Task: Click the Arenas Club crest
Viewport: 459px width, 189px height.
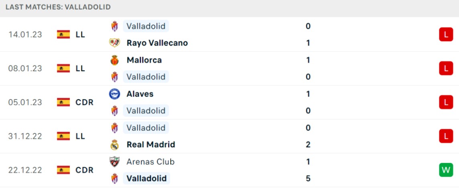Action: pos(114,161)
